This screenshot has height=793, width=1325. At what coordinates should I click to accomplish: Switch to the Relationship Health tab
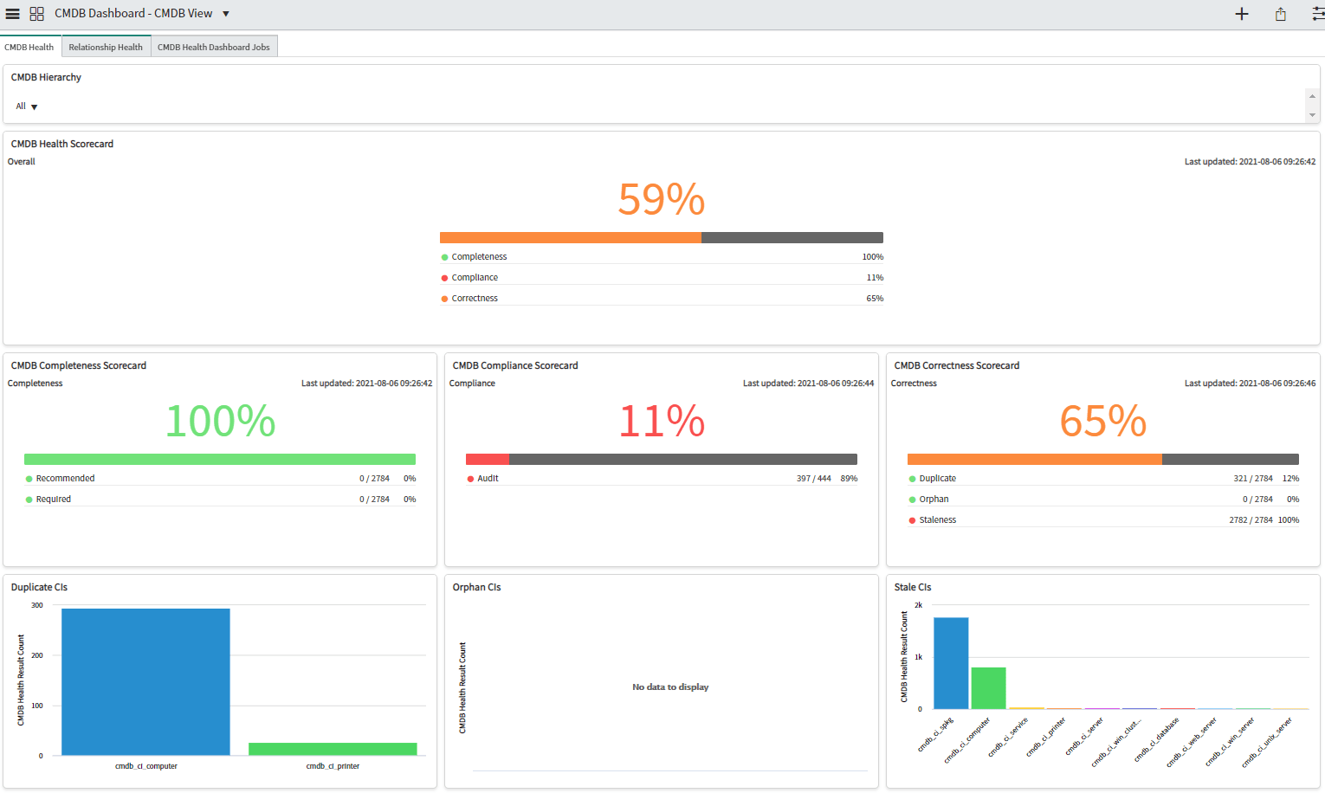pyautogui.click(x=106, y=47)
